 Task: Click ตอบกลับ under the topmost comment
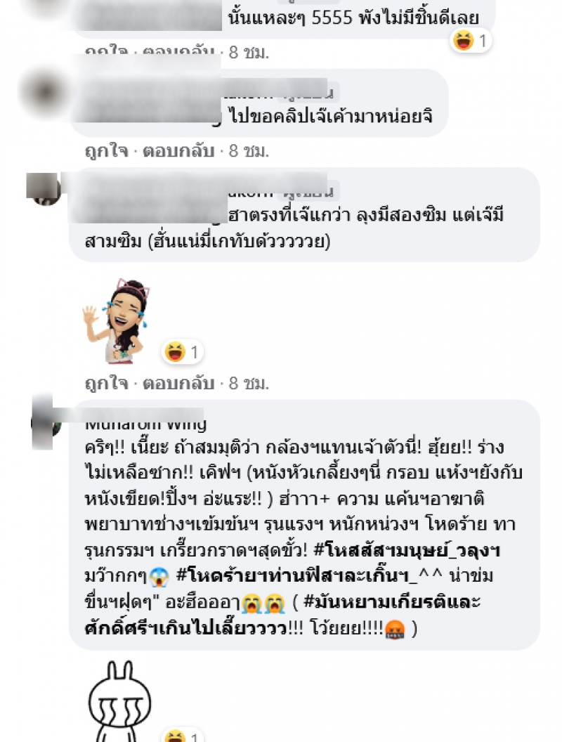click(x=179, y=51)
